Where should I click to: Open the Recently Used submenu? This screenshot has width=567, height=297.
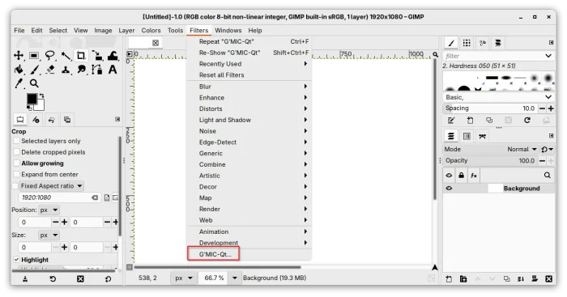(249, 64)
